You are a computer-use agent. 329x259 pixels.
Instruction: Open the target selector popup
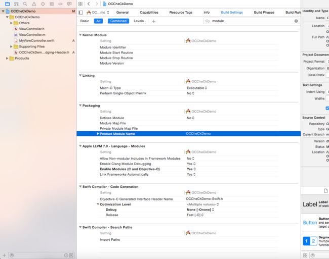(98, 13)
